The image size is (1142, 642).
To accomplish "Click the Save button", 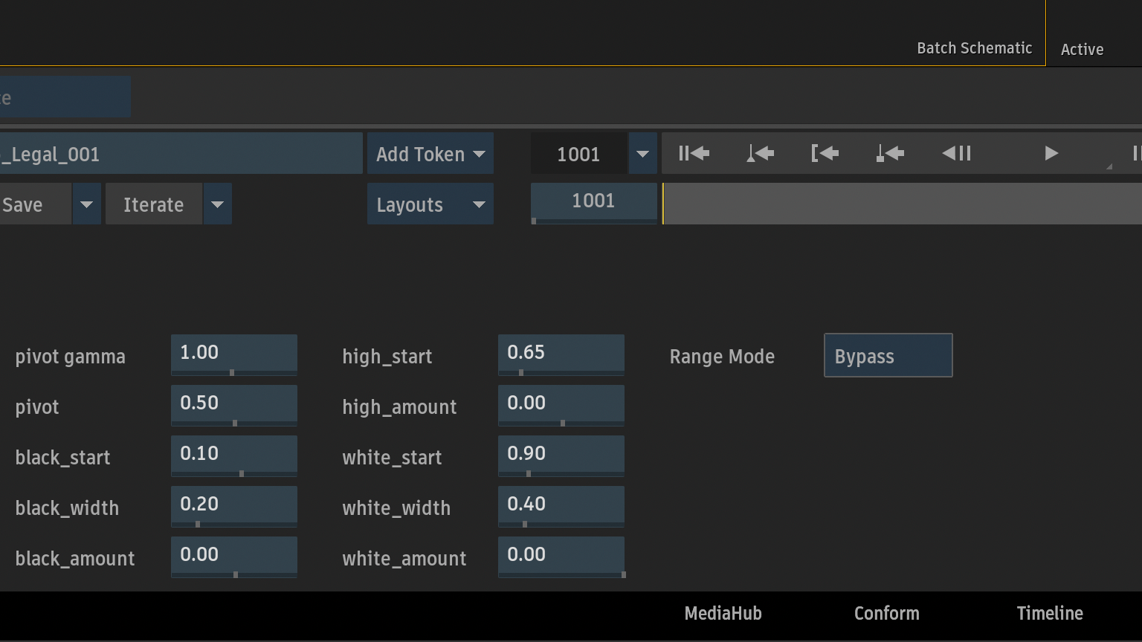I will click(x=35, y=204).
